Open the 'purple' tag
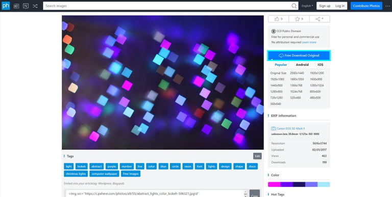 pyautogui.click(x=112, y=166)
